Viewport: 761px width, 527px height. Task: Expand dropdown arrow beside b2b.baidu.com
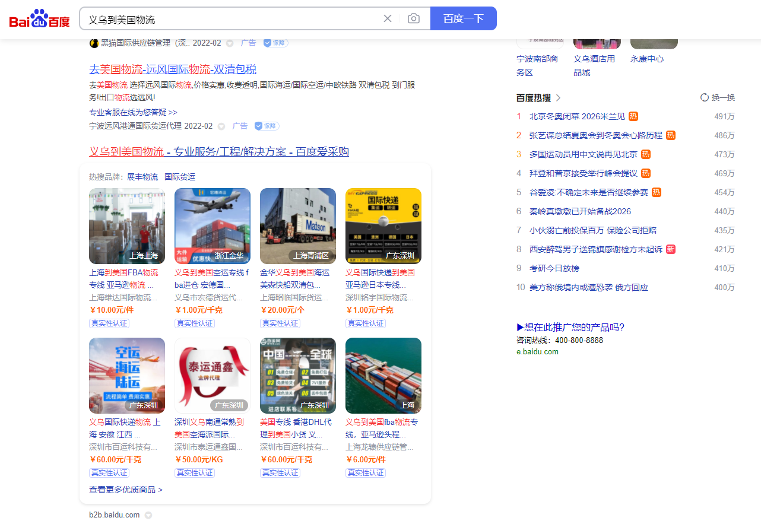pyautogui.click(x=148, y=515)
